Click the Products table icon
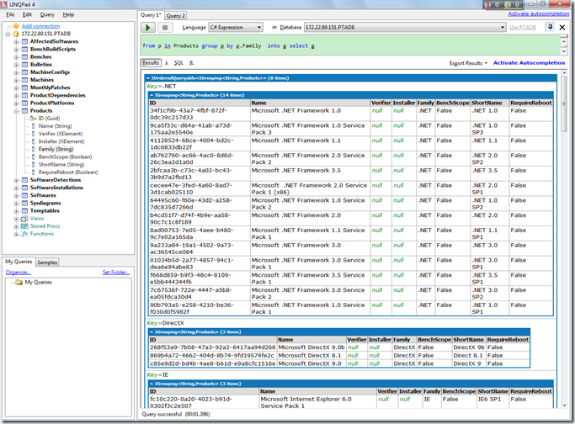This screenshot has height=424, width=575. [x=24, y=111]
